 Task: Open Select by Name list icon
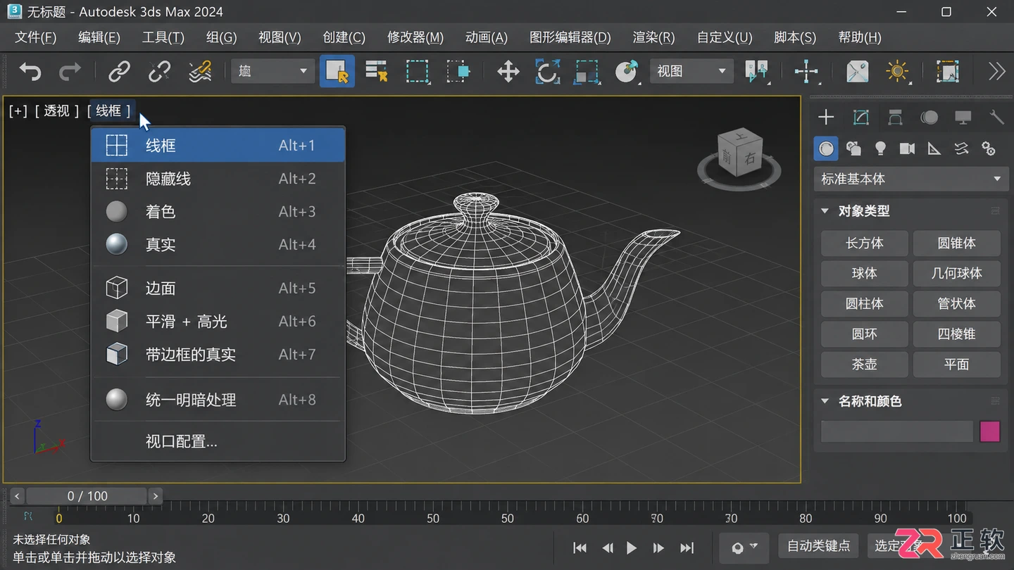377,71
